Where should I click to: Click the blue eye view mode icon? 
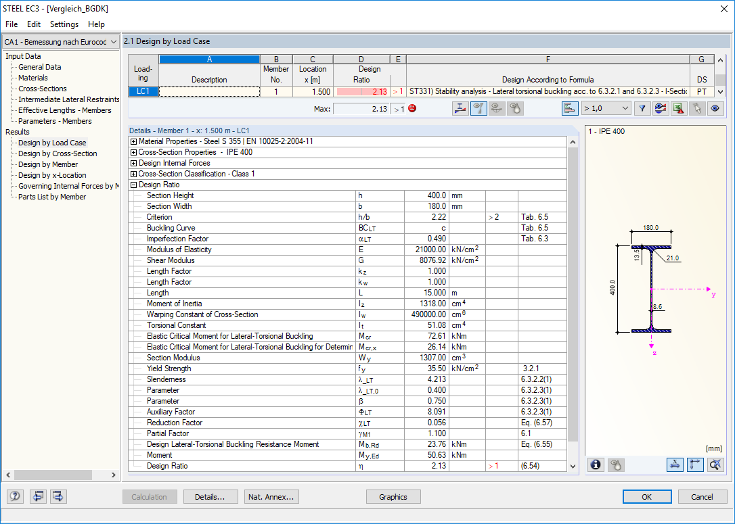pyautogui.click(x=715, y=109)
